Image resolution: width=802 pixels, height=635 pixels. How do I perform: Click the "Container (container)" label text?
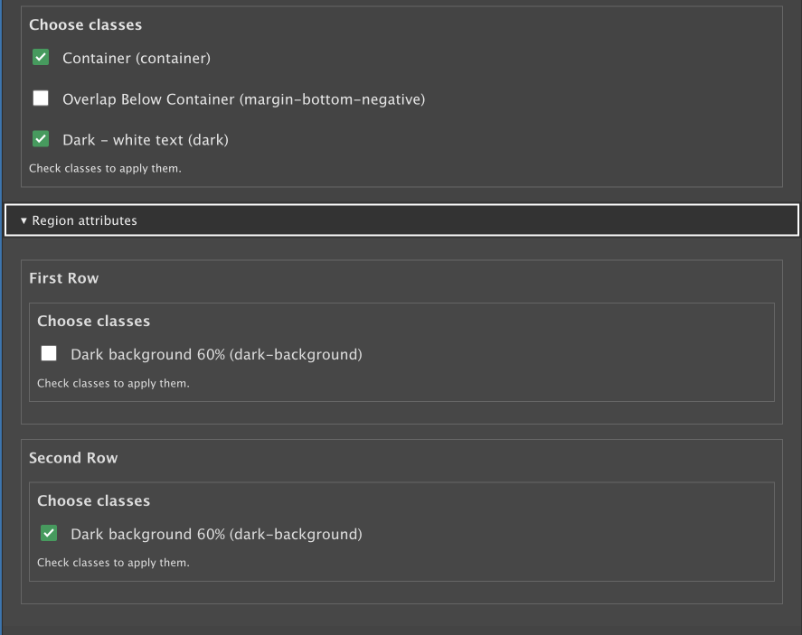pyautogui.click(x=136, y=59)
